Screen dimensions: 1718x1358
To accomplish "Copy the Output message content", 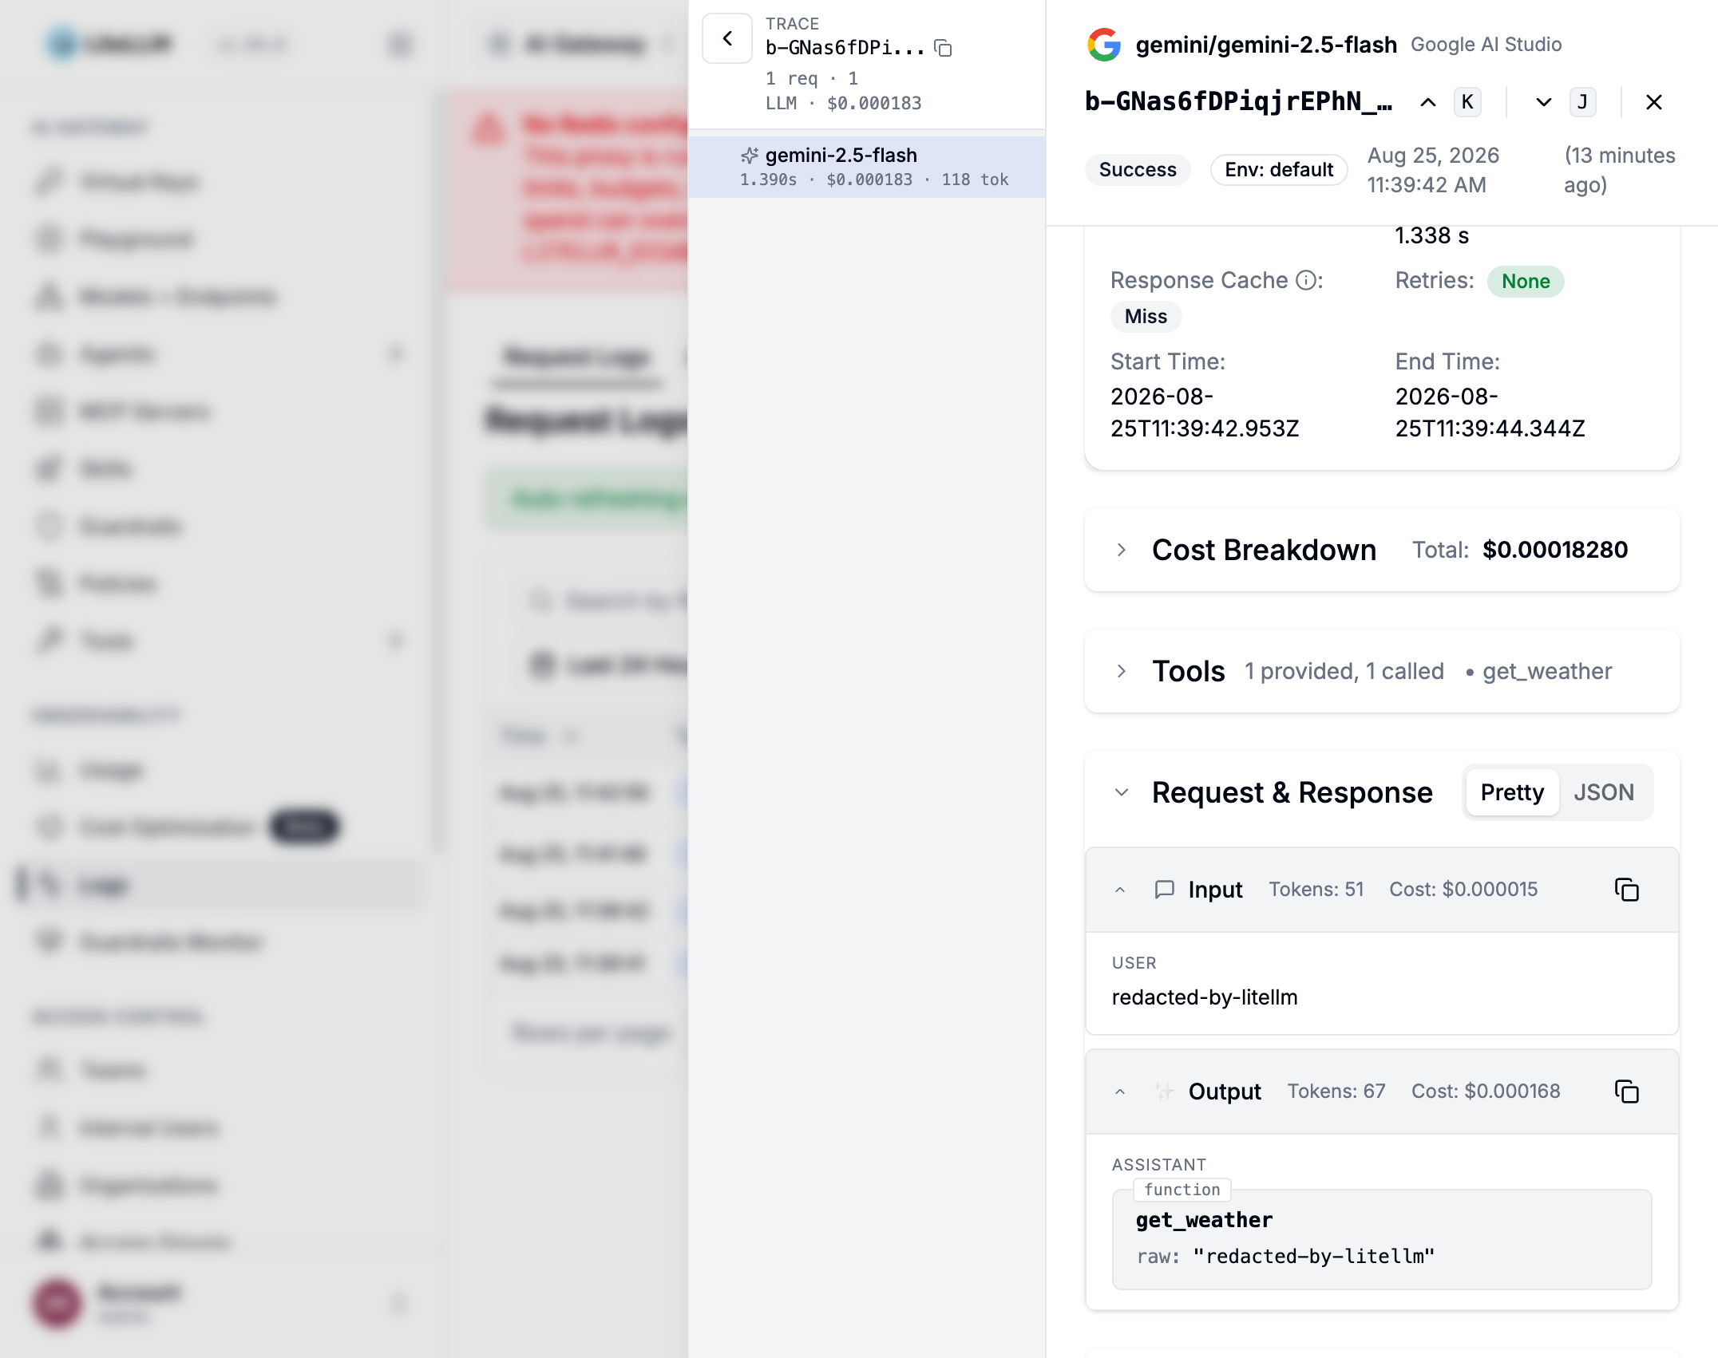I will point(1626,1092).
